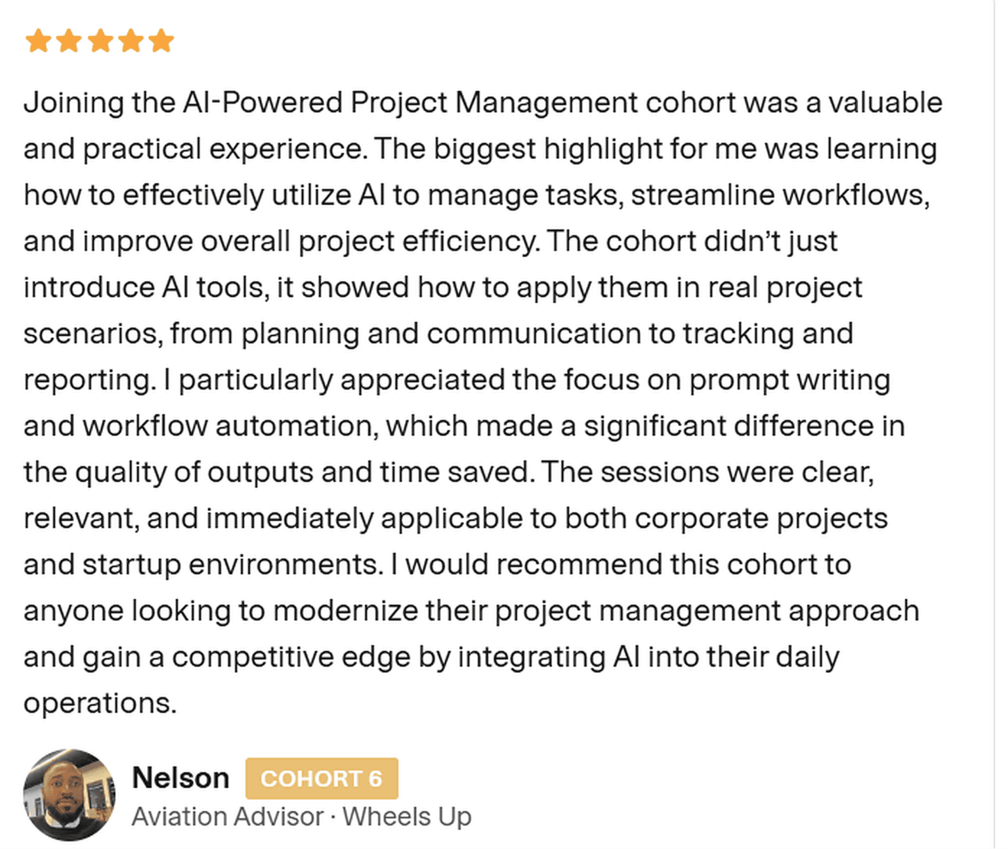Click the first star in the rating
Viewport: 1008px width, 849px height.
pos(38,41)
